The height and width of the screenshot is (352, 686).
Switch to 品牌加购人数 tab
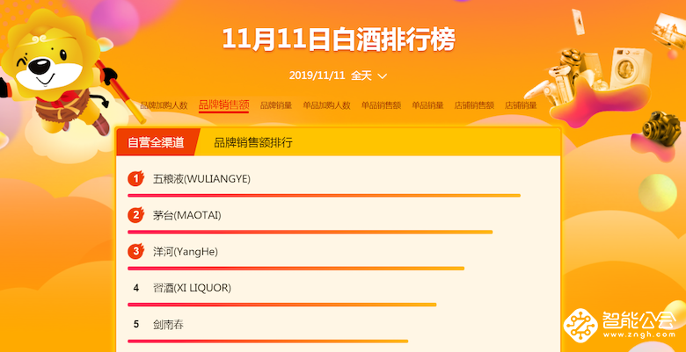click(x=164, y=105)
